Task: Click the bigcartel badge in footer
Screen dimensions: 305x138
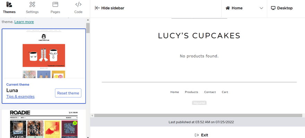Action: coord(199,103)
